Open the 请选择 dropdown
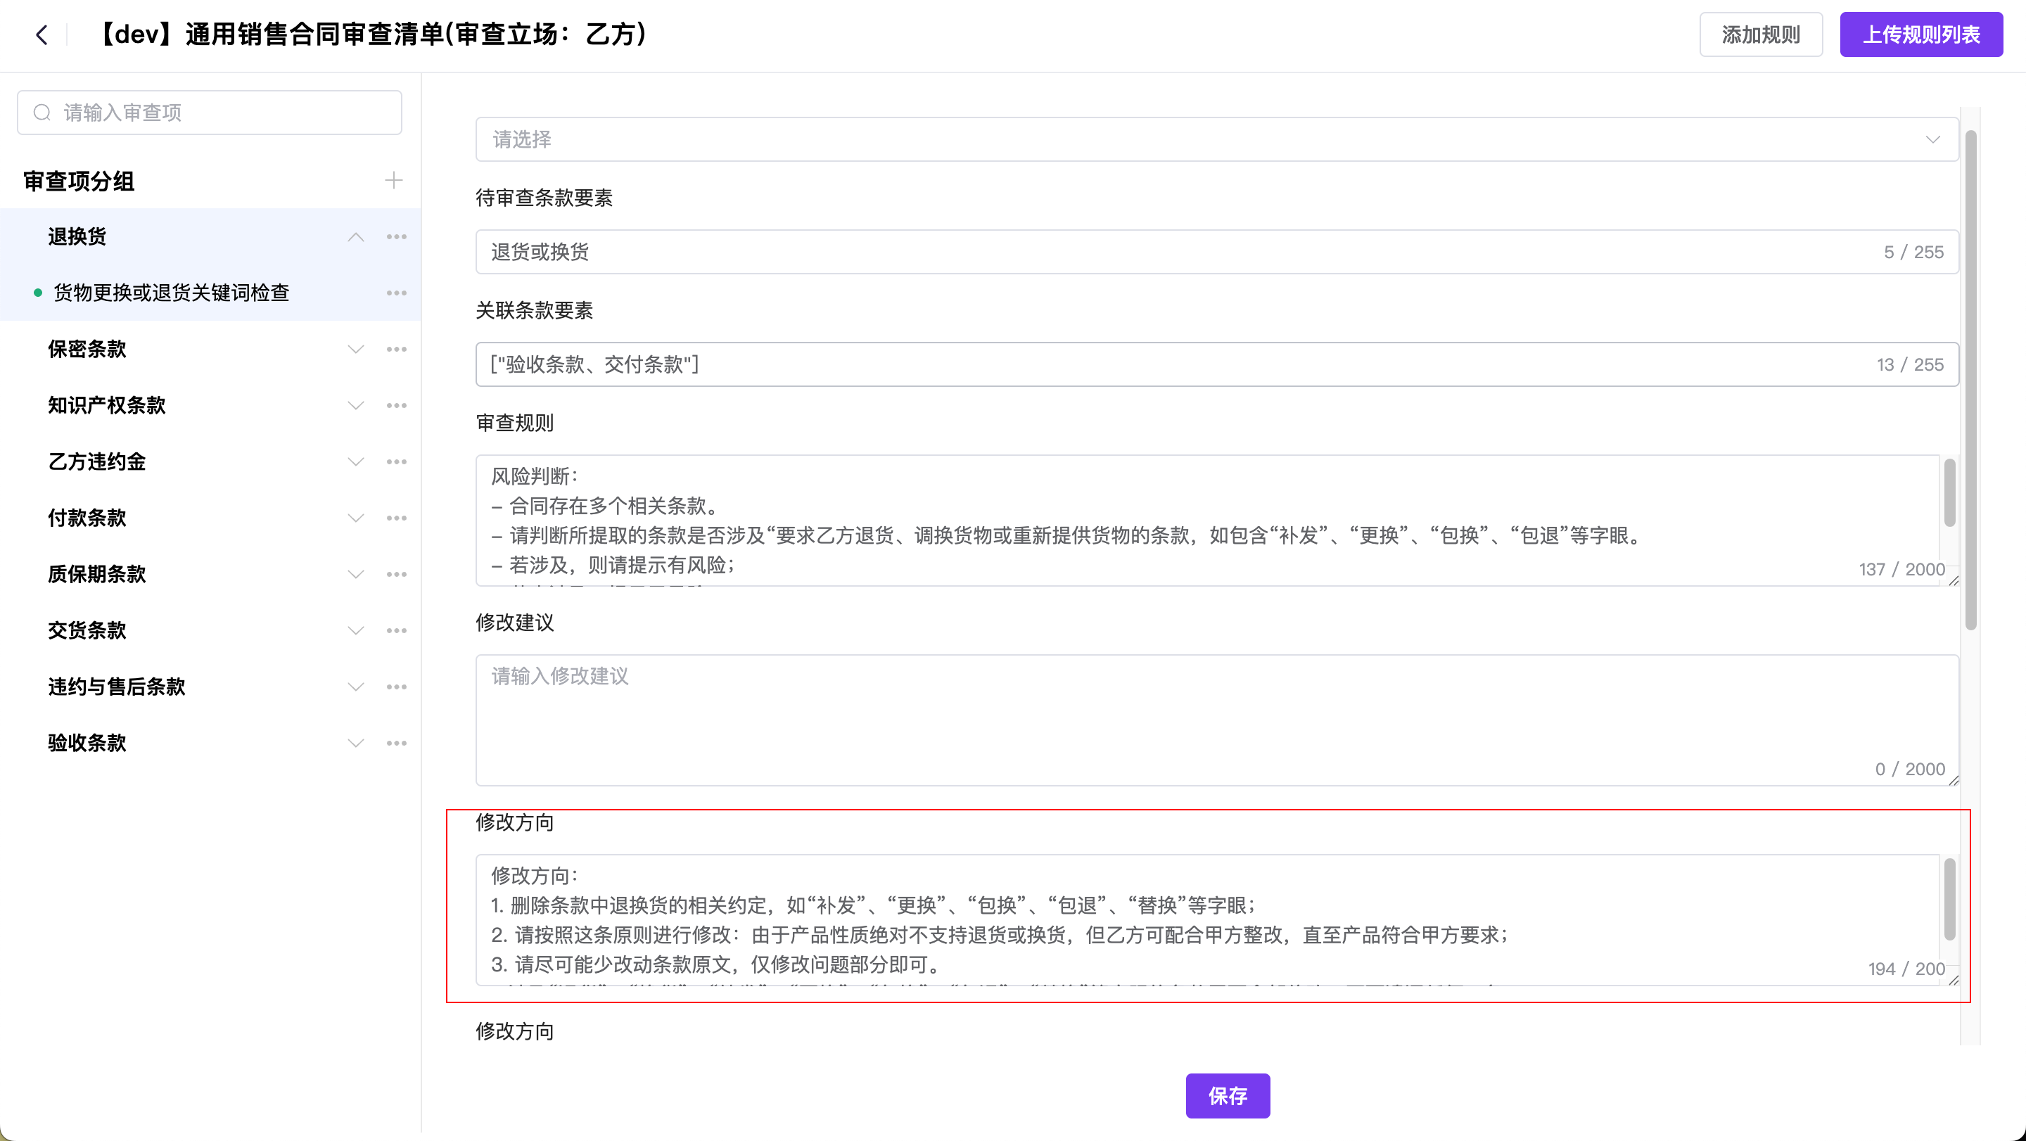2026x1141 pixels. click(x=1216, y=139)
